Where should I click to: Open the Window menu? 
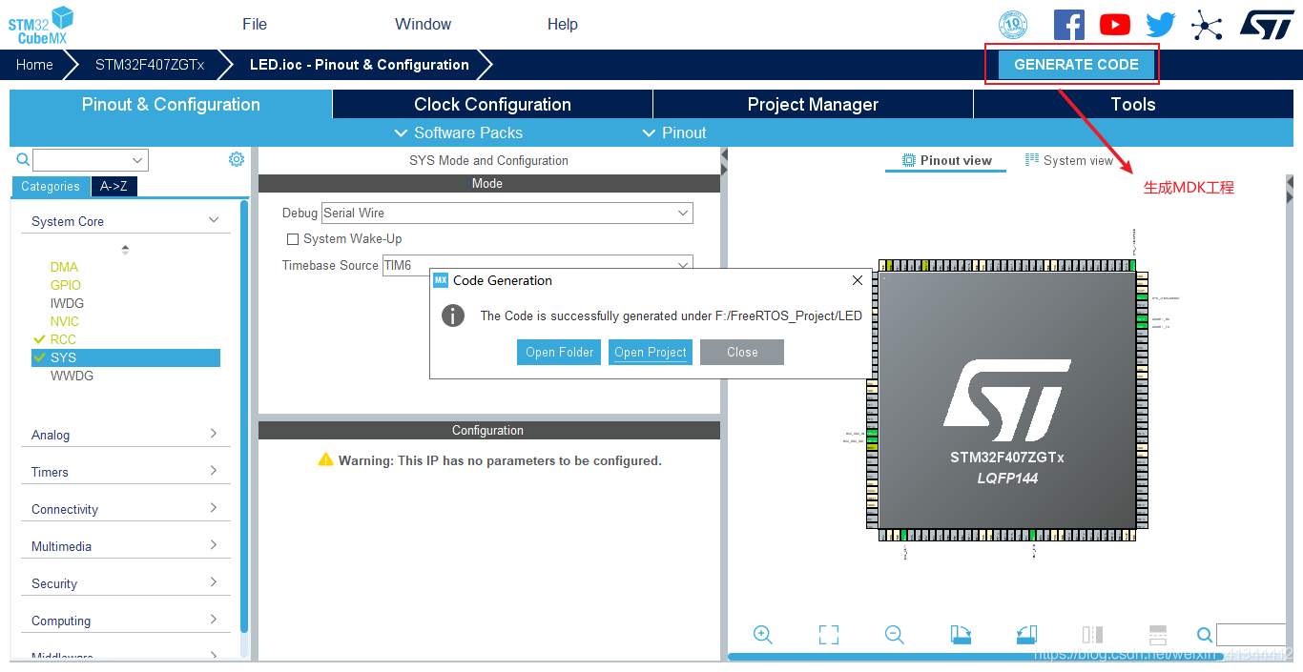pyautogui.click(x=424, y=25)
